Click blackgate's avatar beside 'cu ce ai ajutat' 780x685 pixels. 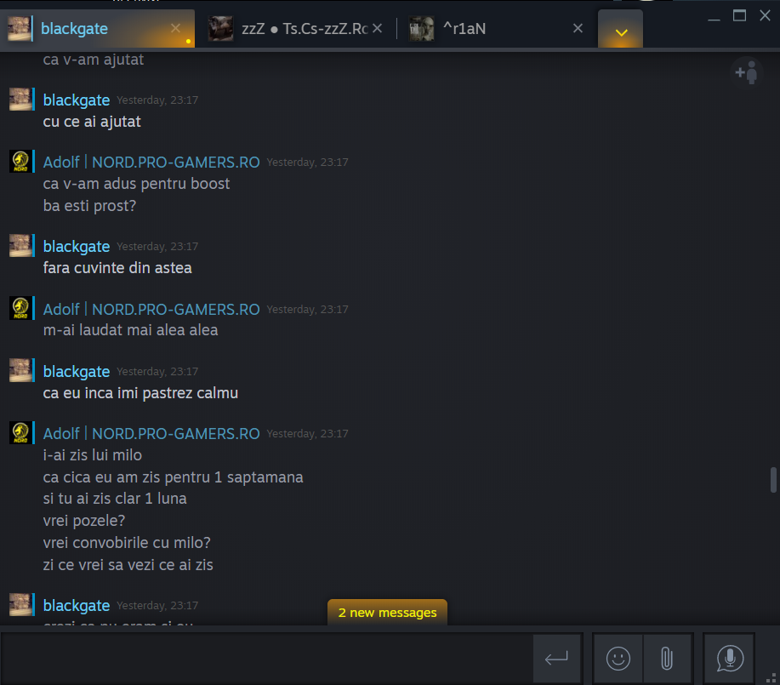point(20,99)
